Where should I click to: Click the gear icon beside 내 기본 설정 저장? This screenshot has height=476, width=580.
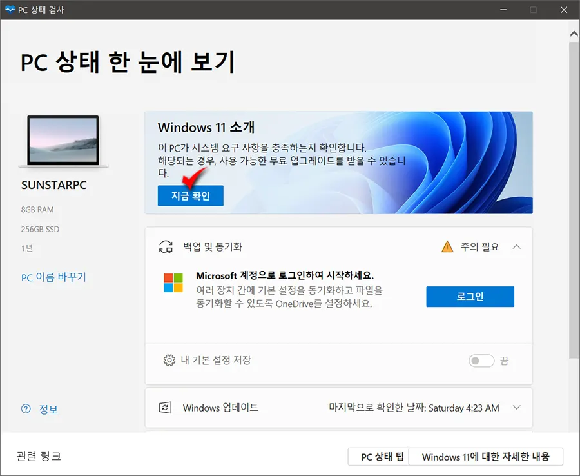(x=169, y=360)
